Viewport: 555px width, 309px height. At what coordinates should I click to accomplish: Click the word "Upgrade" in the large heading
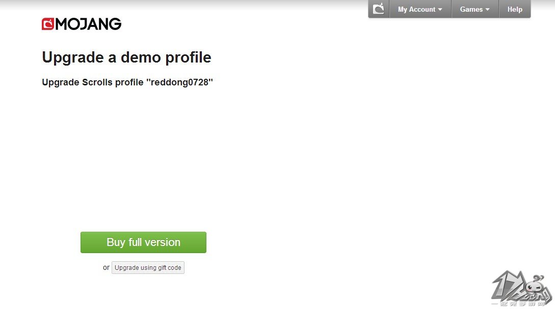pyautogui.click(x=73, y=57)
